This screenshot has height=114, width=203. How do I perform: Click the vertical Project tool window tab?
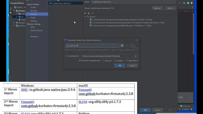(x=11, y=10)
